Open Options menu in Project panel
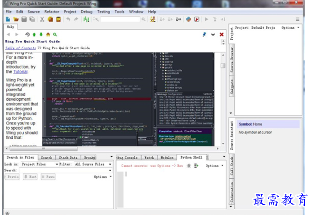Viewport: 312px width, 215px height. coord(290,28)
